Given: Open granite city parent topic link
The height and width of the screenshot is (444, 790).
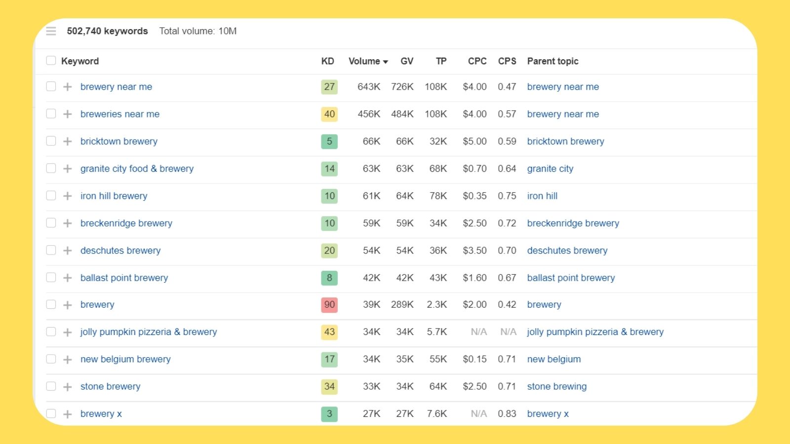Looking at the screenshot, I should (x=550, y=169).
